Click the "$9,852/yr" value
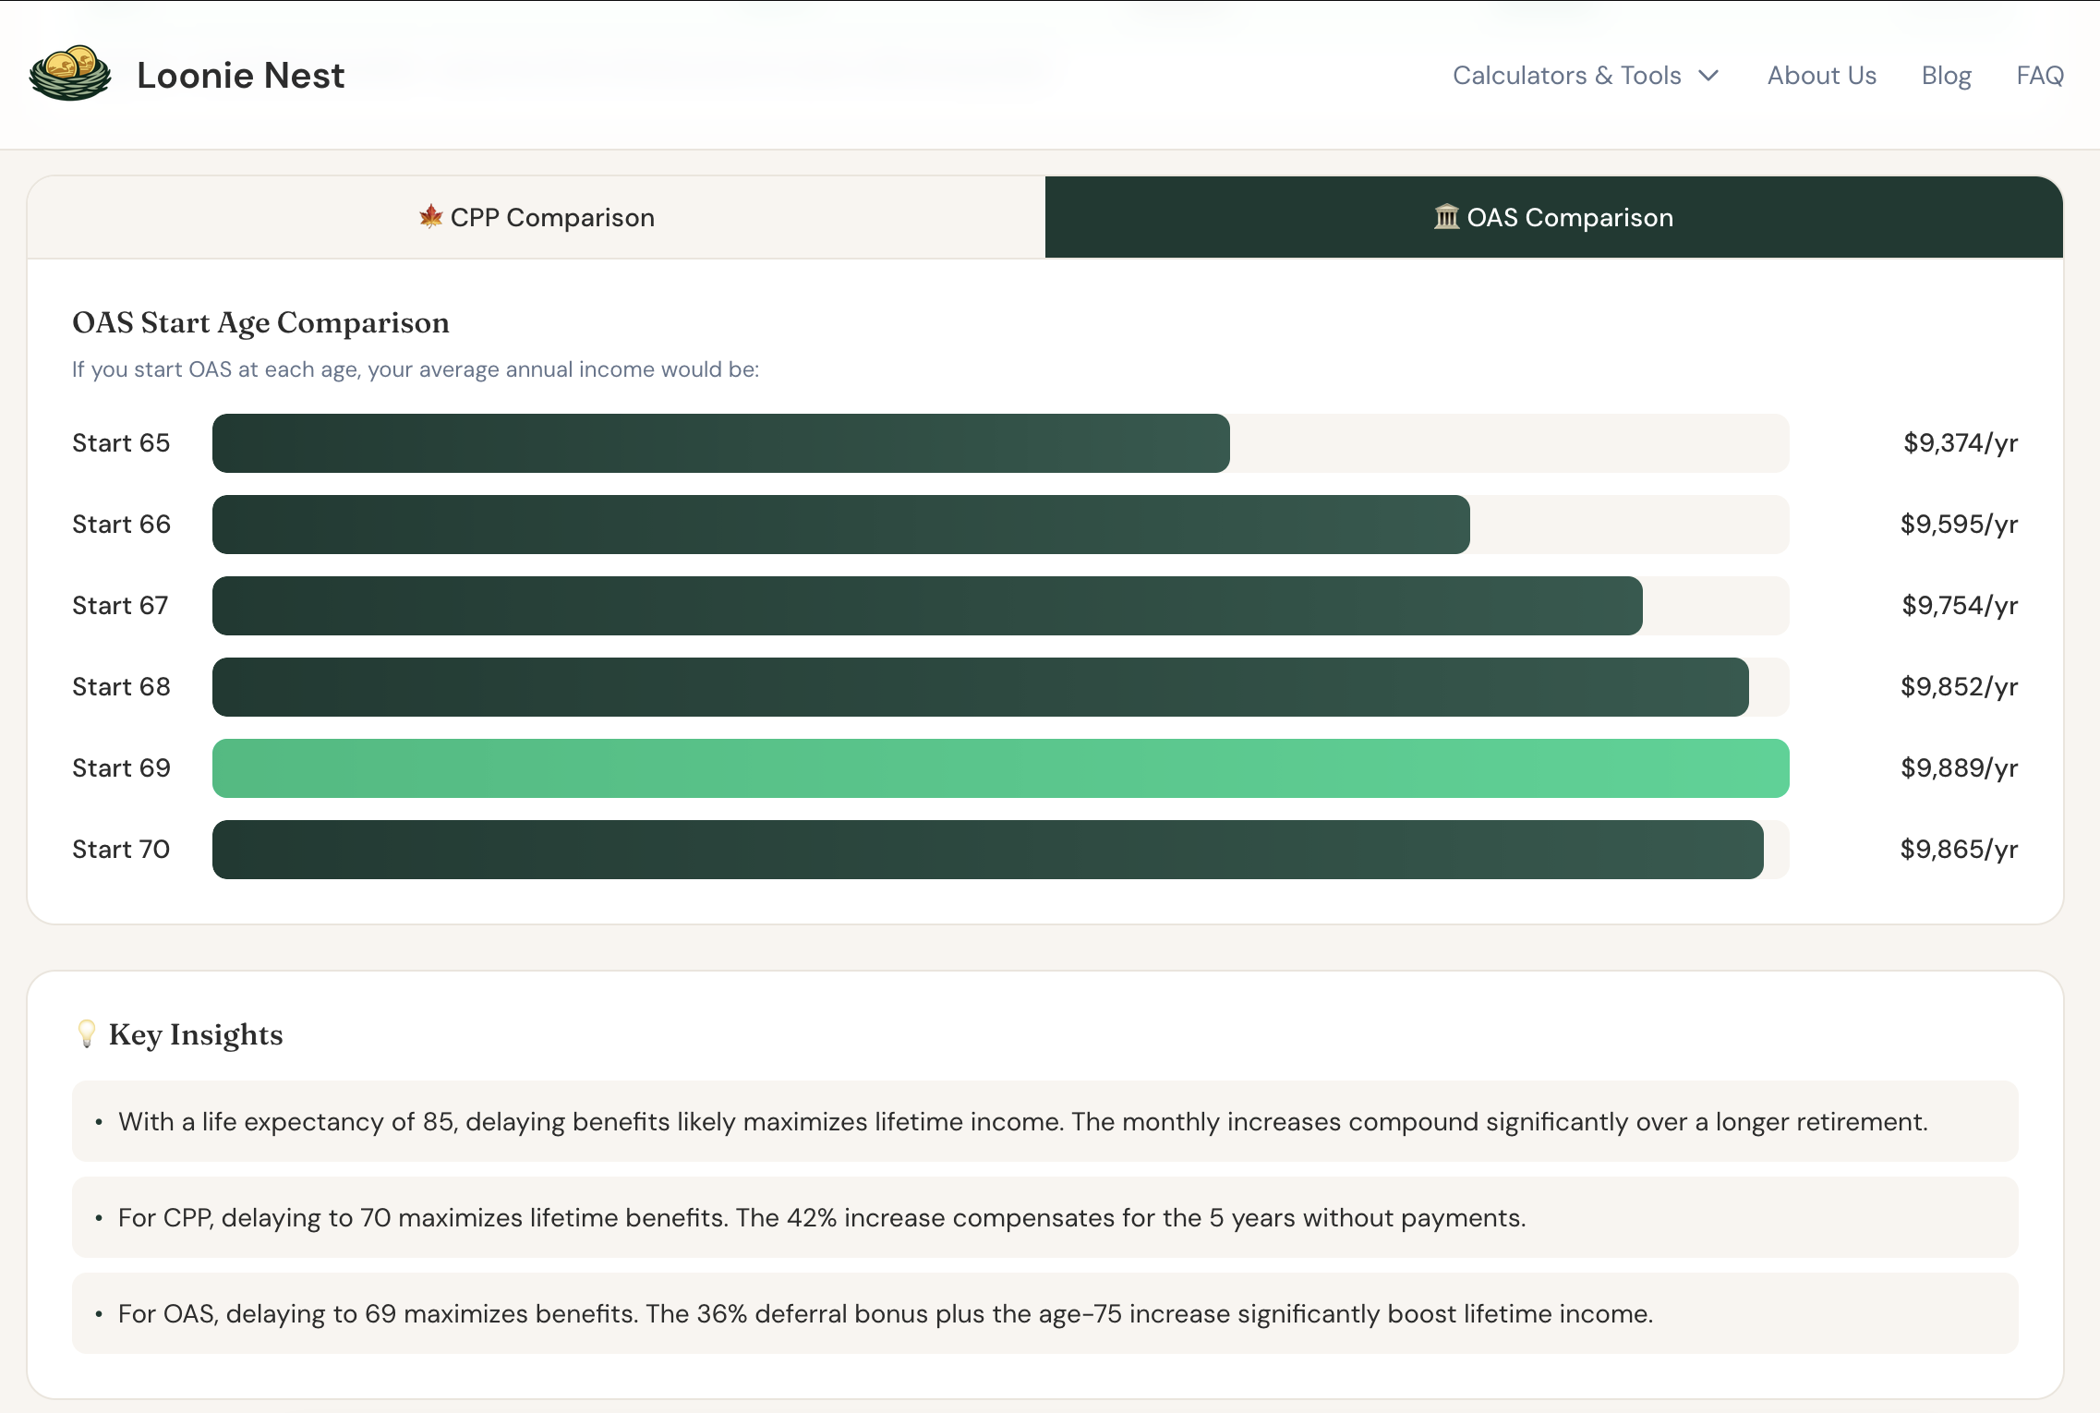Screen dimensions: 2100x1413 (x=1959, y=687)
